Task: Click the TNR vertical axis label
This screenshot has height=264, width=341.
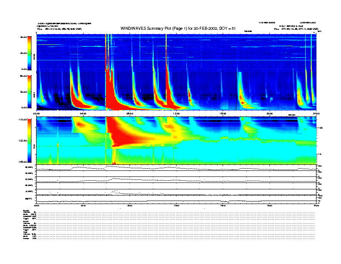Action: click(x=34, y=148)
